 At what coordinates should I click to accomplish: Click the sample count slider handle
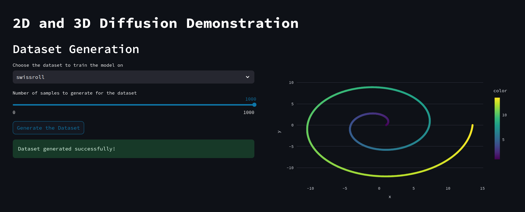[x=254, y=105]
